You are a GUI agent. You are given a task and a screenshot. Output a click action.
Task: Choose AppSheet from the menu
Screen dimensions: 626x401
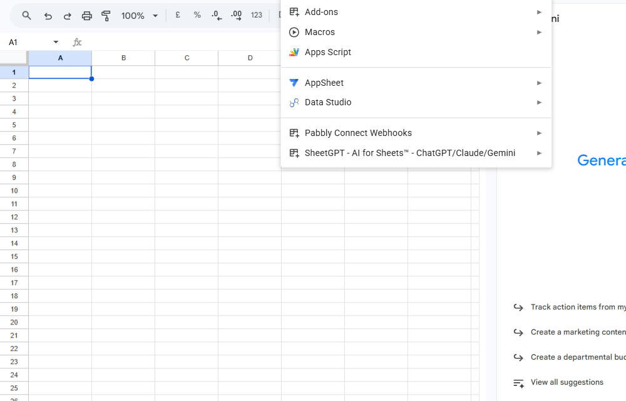416,83
